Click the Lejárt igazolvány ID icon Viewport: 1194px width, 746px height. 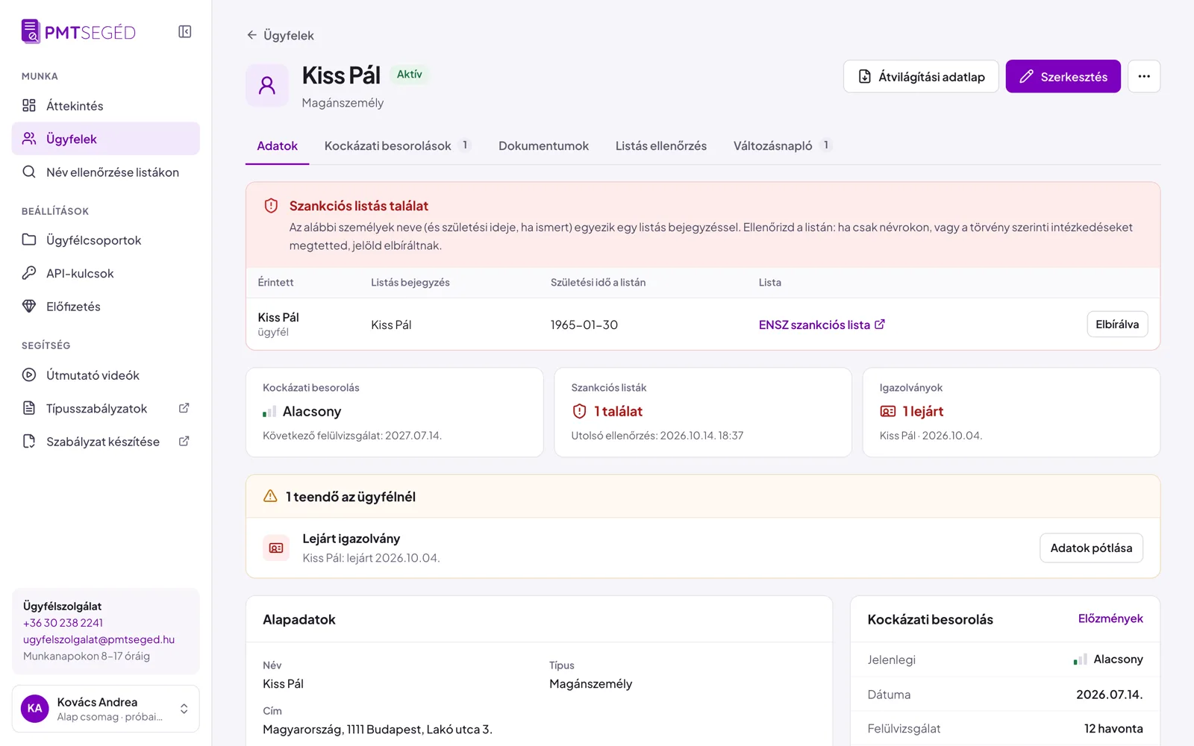tap(276, 548)
